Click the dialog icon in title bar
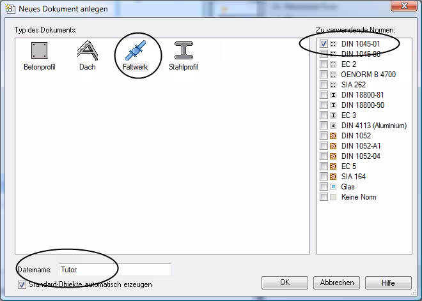Viewport: 422px width, 301px height. [x=10, y=9]
